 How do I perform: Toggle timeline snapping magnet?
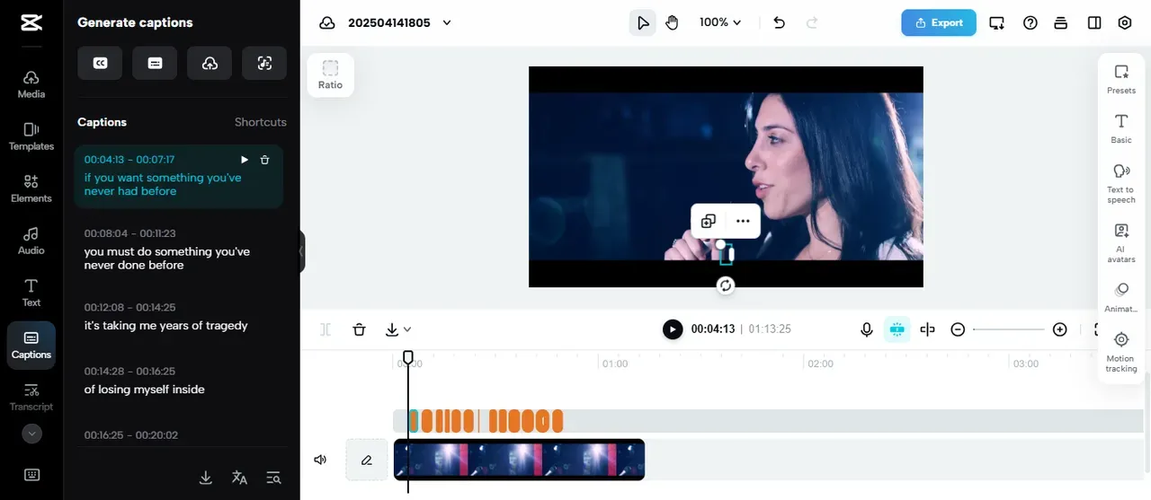point(897,329)
